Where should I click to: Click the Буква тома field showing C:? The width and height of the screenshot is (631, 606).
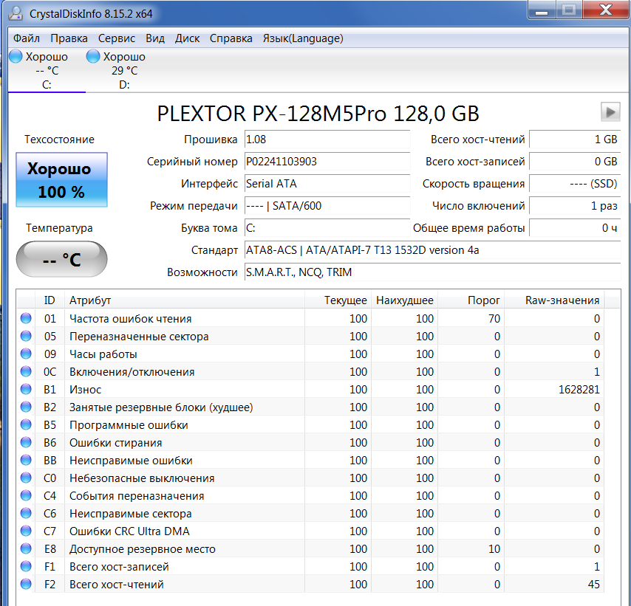(327, 228)
